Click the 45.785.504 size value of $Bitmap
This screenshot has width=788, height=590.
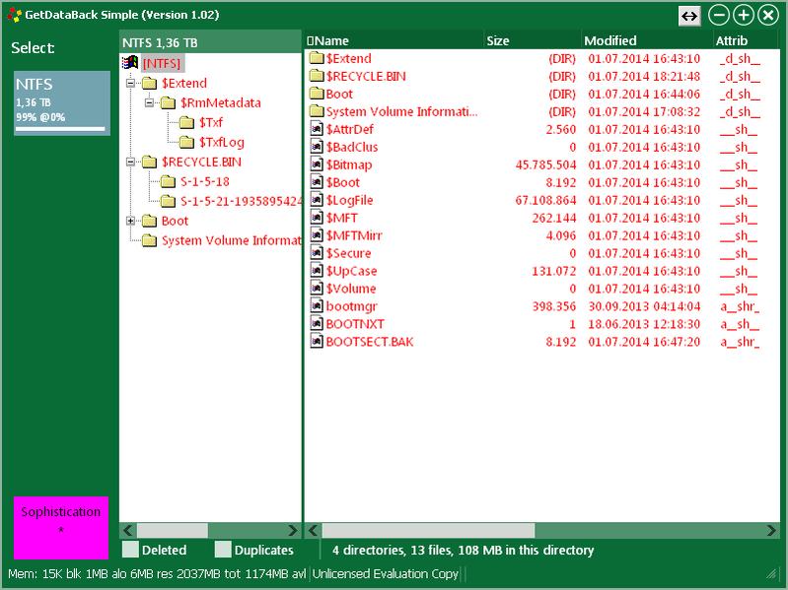pyautogui.click(x=545, y=164)
